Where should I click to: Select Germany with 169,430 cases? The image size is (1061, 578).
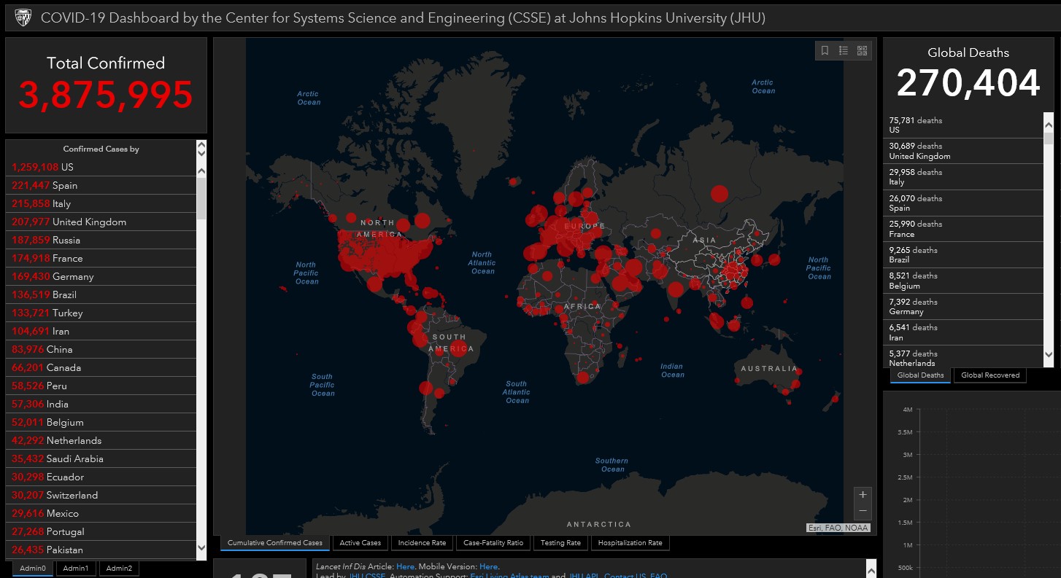tap(101, 276)
